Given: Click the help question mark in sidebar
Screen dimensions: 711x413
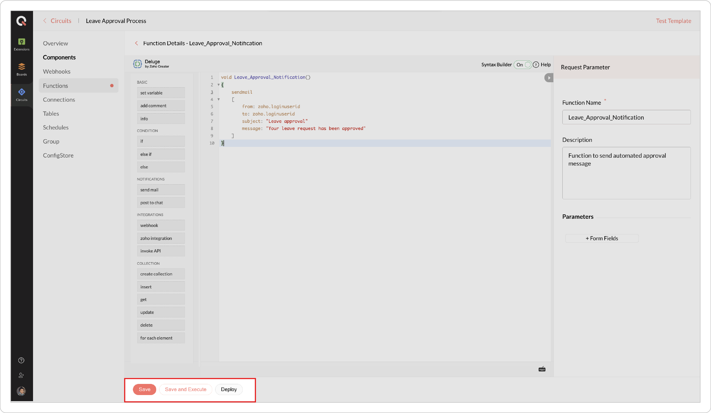Looking at the screenshot, I should tap(21, 360).
